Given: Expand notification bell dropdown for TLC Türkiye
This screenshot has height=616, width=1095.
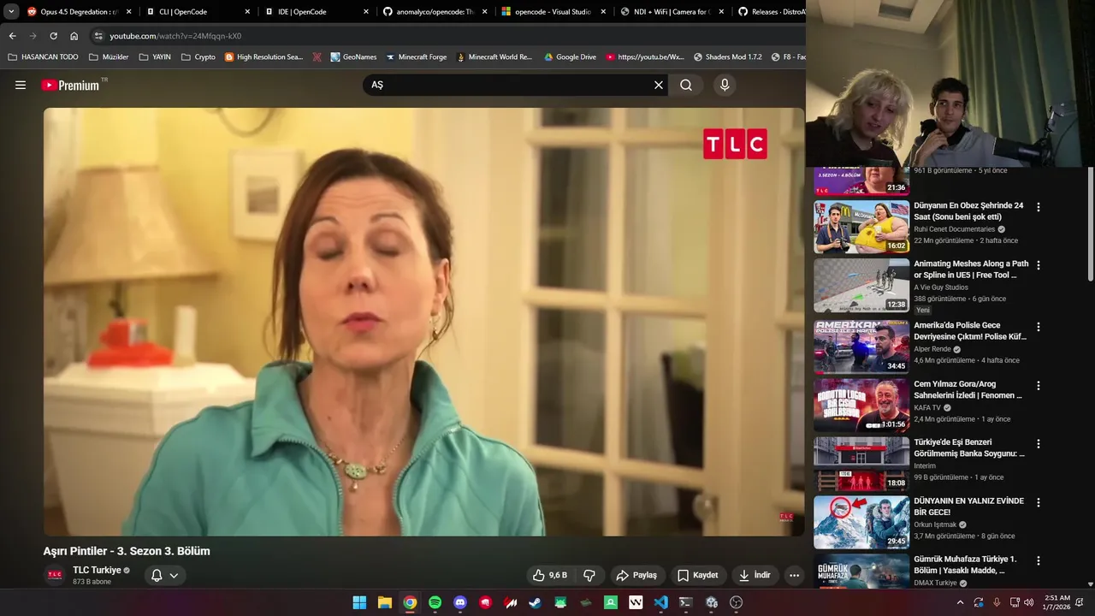Looking at the screenshot, I should click(165, 575).
